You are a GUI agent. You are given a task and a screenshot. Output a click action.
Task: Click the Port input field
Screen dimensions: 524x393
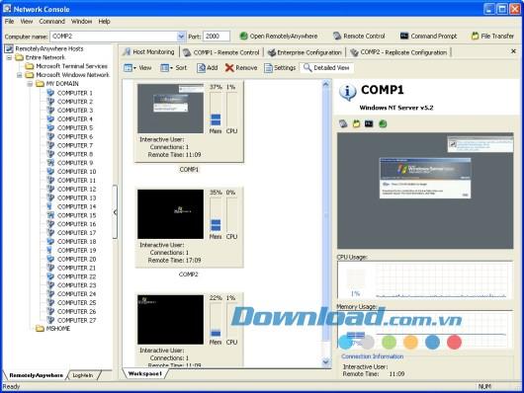217,37
